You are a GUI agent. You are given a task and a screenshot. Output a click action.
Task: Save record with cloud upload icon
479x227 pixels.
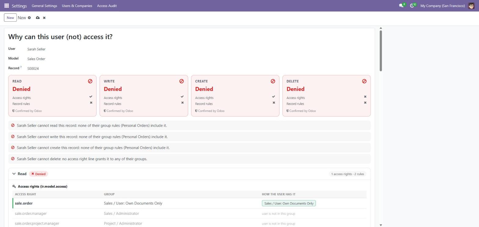click(38, 18)
